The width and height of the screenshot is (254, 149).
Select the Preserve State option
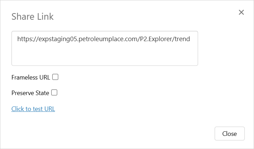pyautogui.click(x=54, y=93)
